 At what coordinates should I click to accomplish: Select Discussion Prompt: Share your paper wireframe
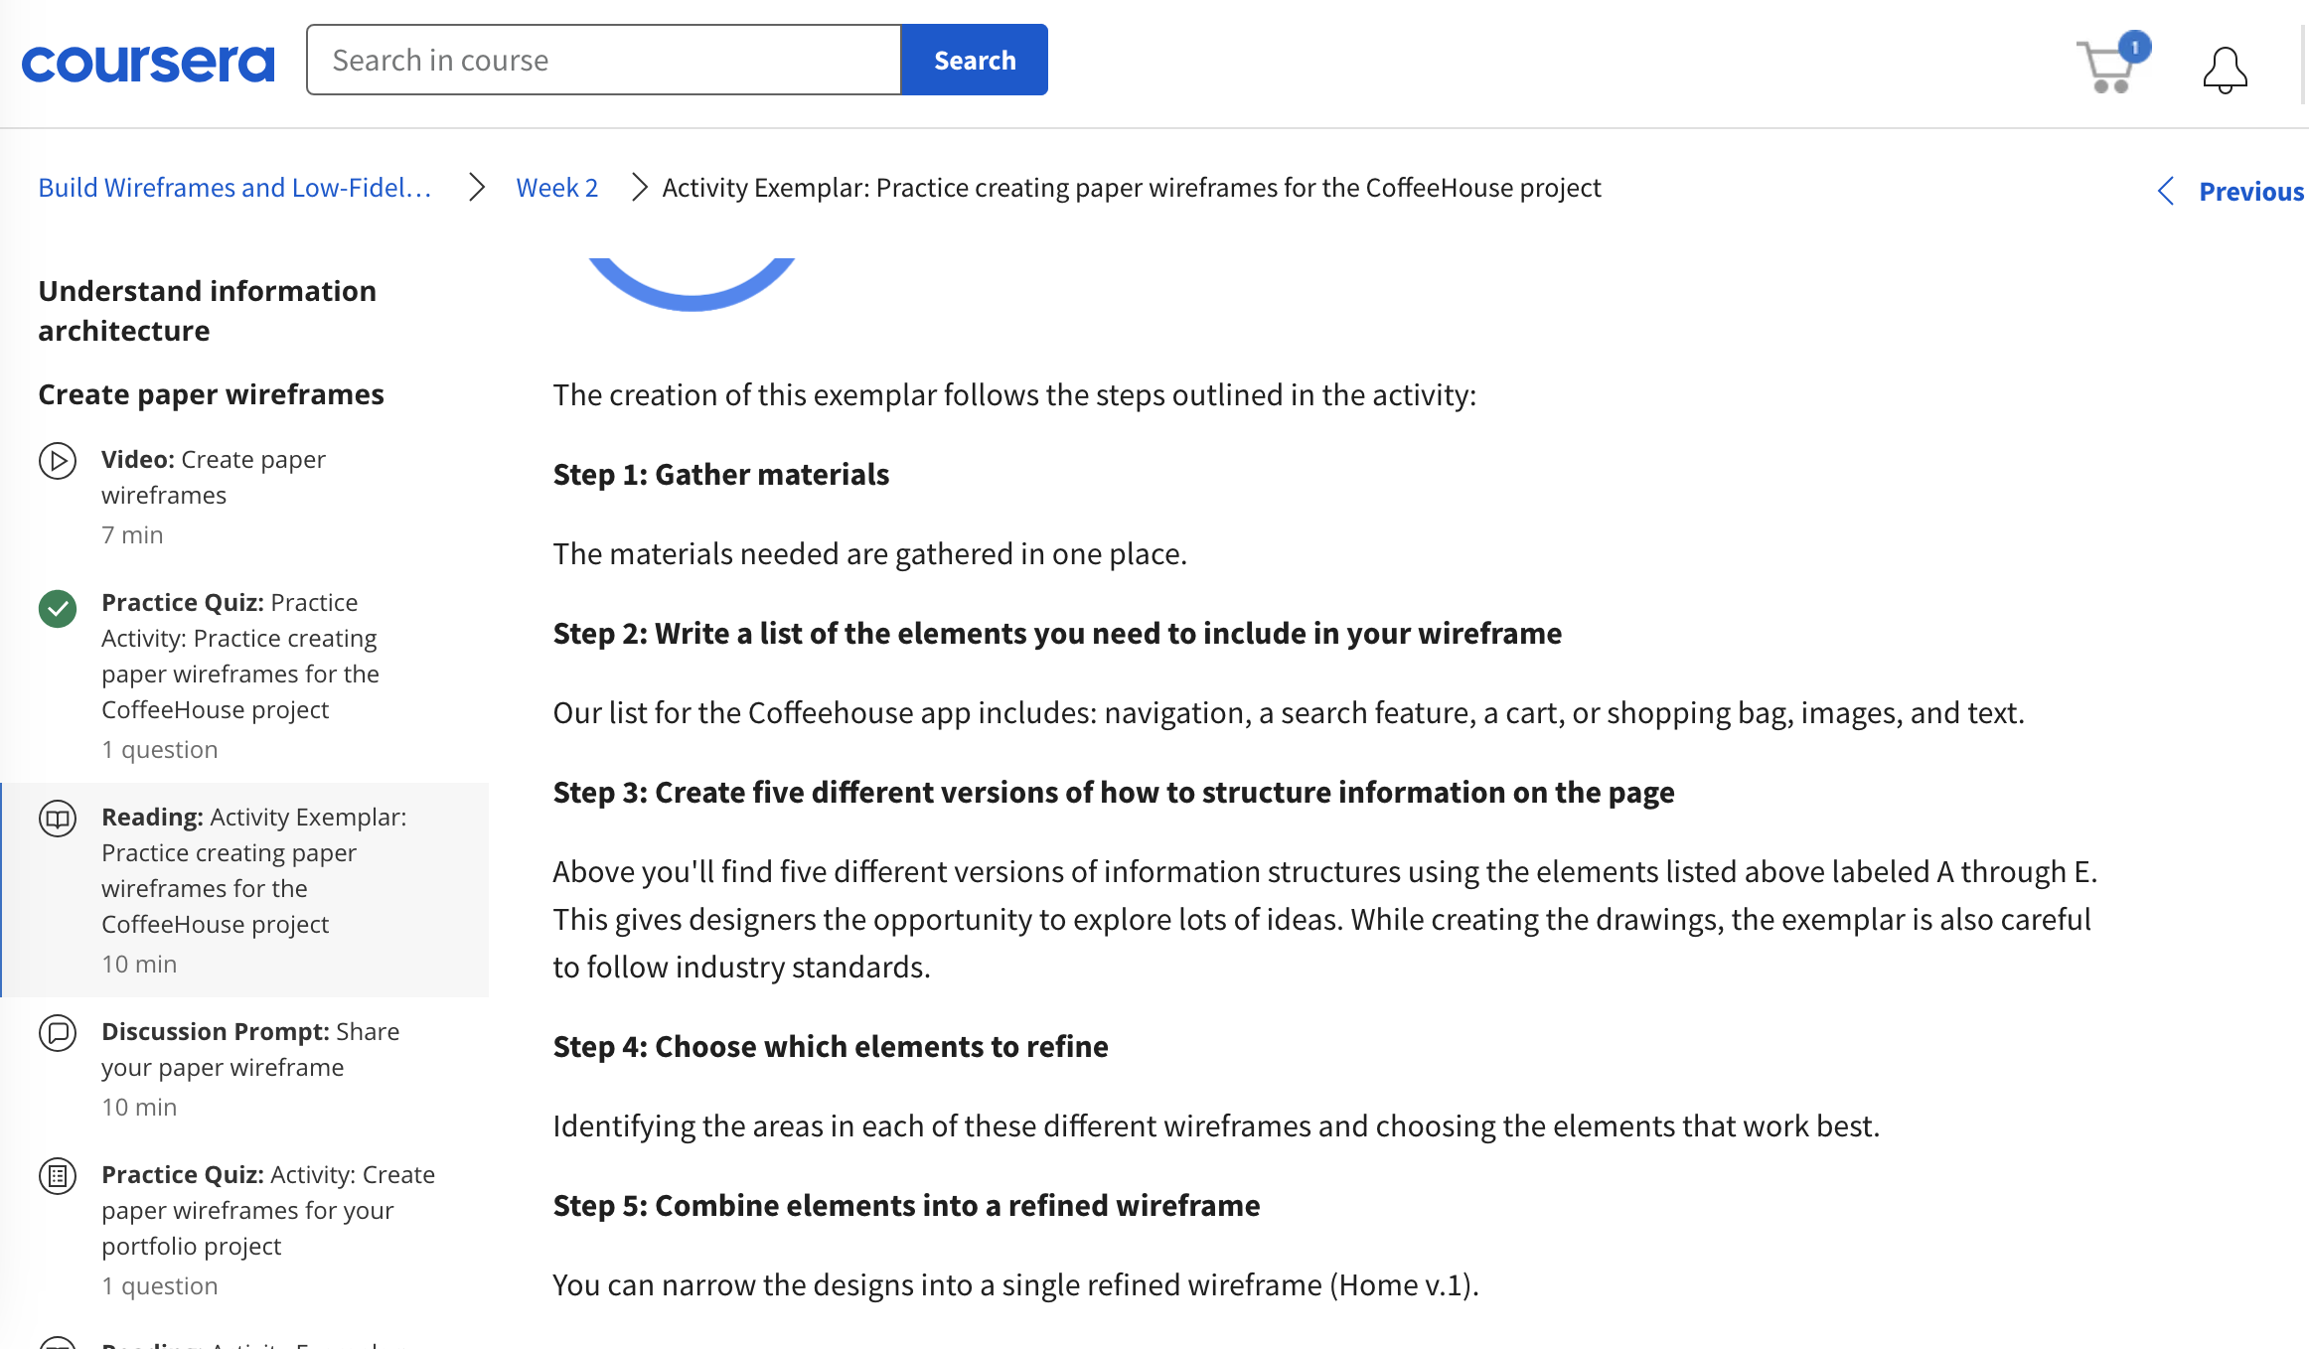249,1049
